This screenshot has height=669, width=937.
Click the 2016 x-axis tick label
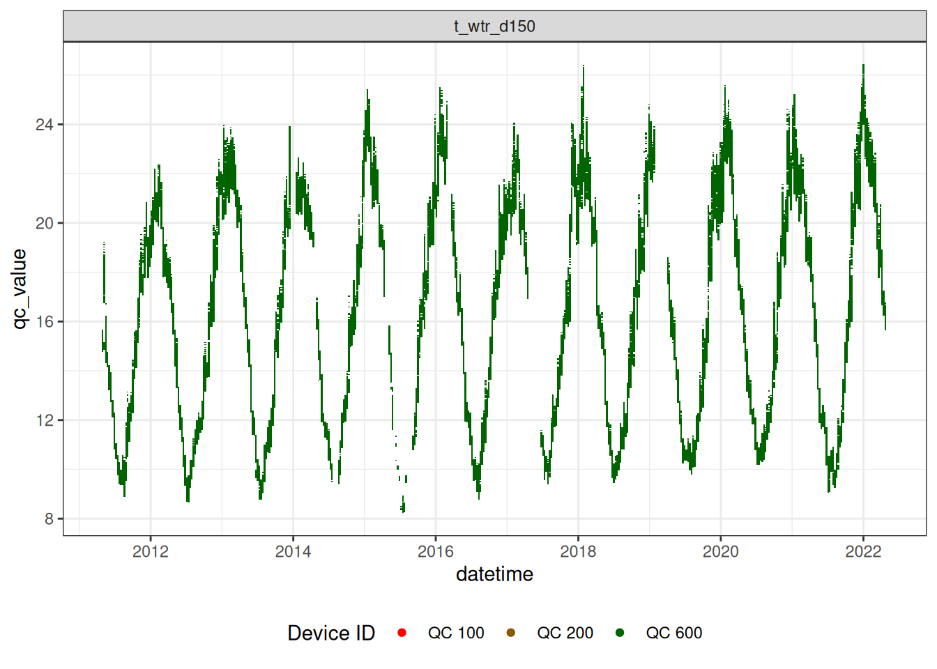(x=435, y=552)
